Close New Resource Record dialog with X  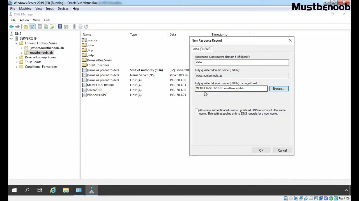pos(290,40)
